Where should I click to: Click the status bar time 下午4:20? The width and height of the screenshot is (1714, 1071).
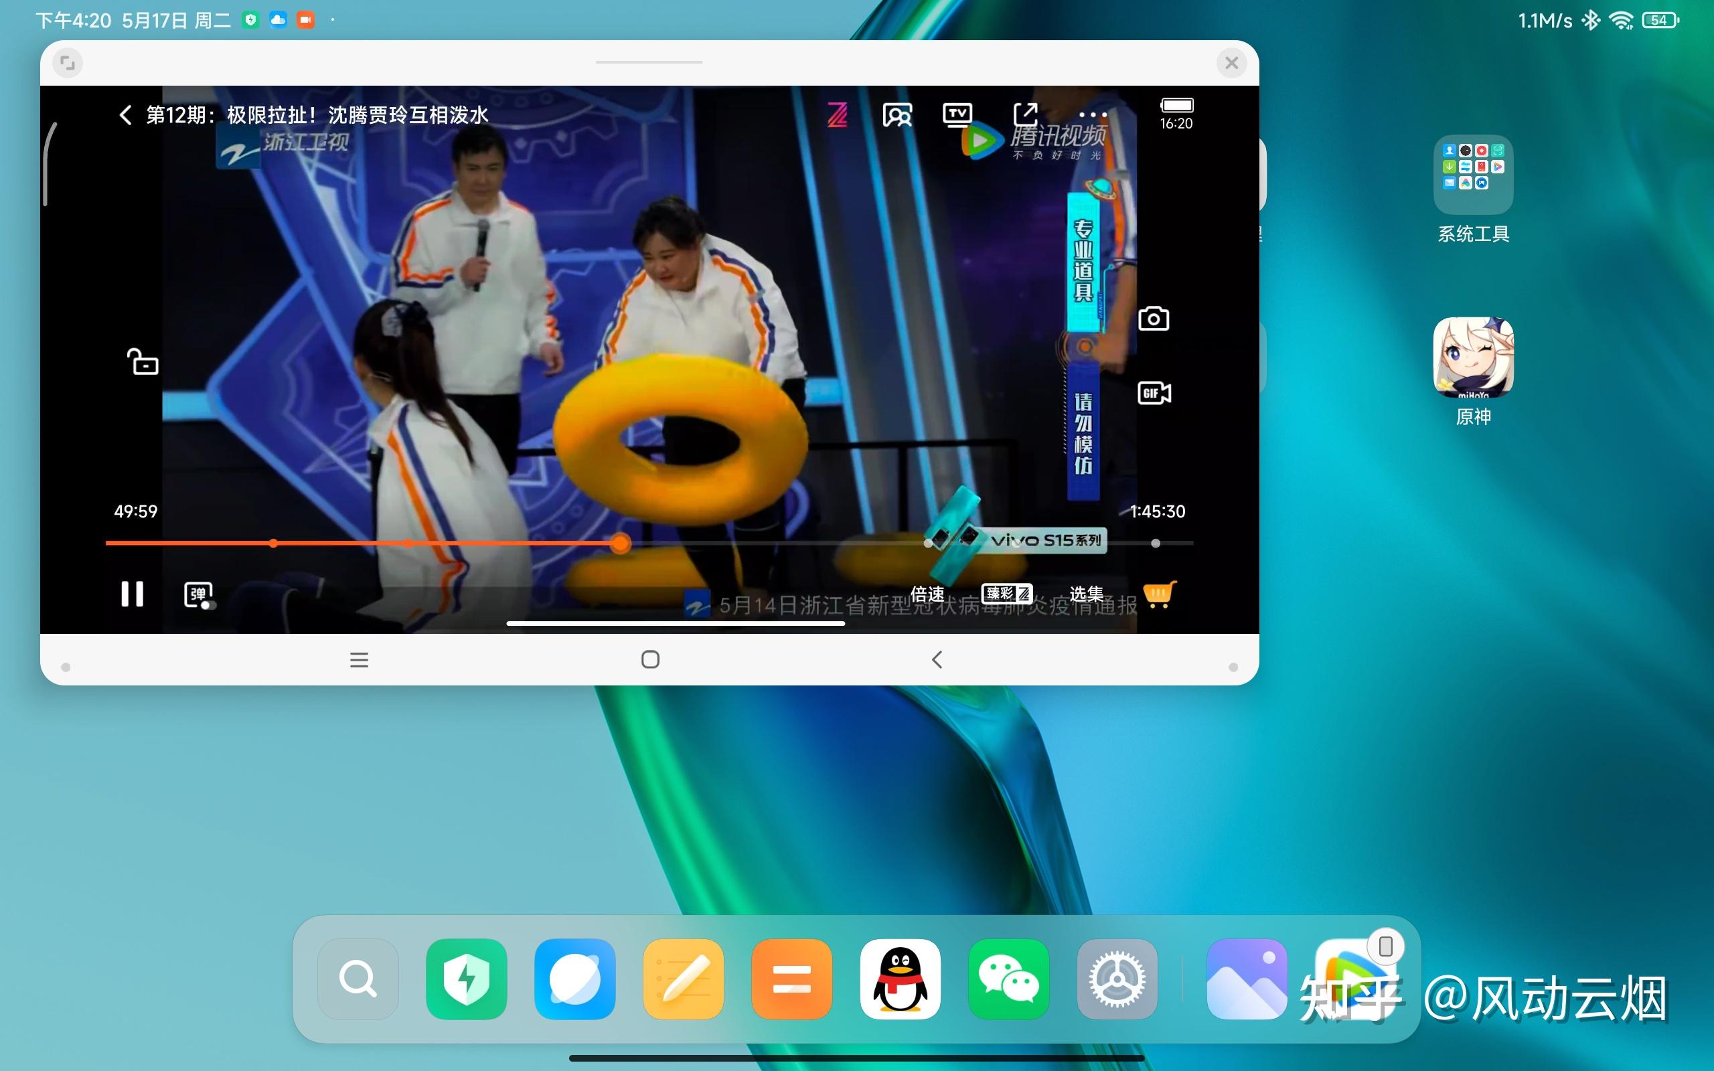(74, 21)
